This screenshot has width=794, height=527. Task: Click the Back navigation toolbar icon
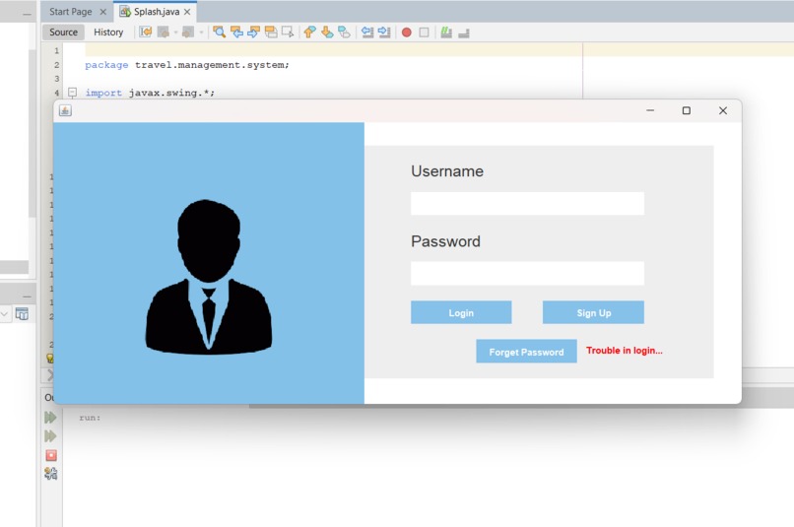[x=164, y=33]
